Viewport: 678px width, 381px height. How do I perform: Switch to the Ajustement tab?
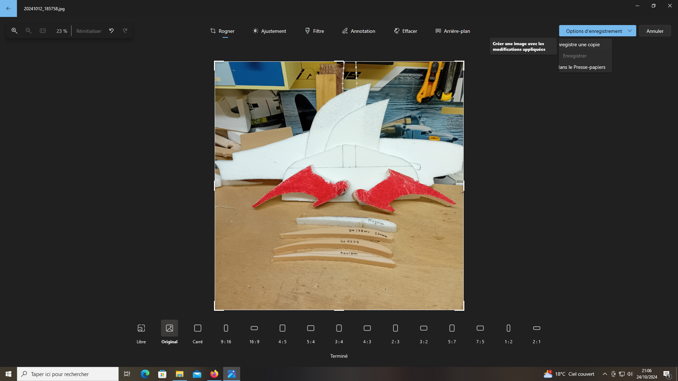click(269, 31)
